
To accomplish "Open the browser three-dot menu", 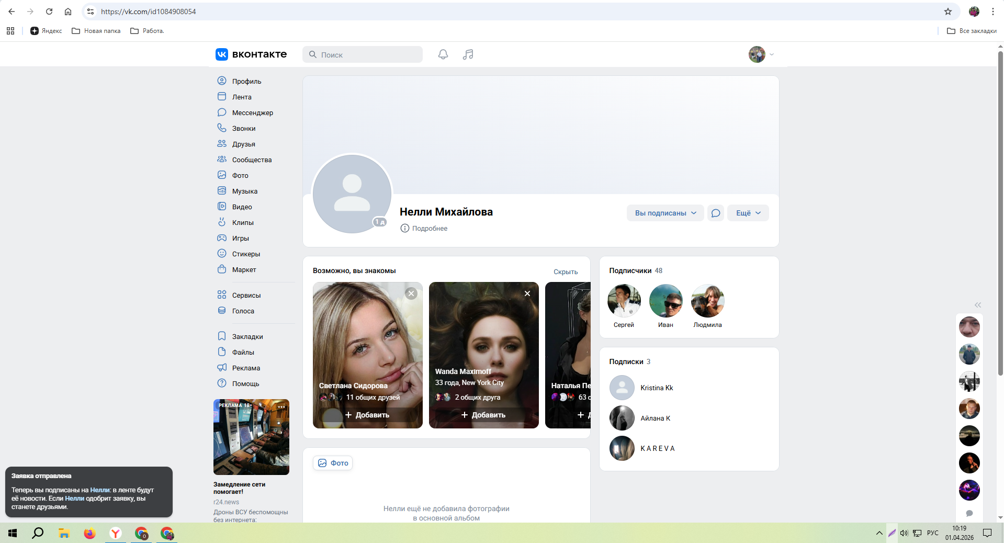I will pyautogui.click(x=993, y=12).
